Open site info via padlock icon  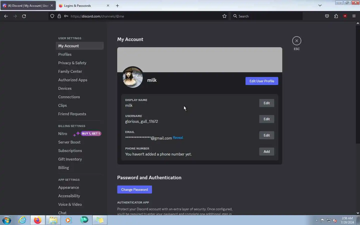click(59, 16)
